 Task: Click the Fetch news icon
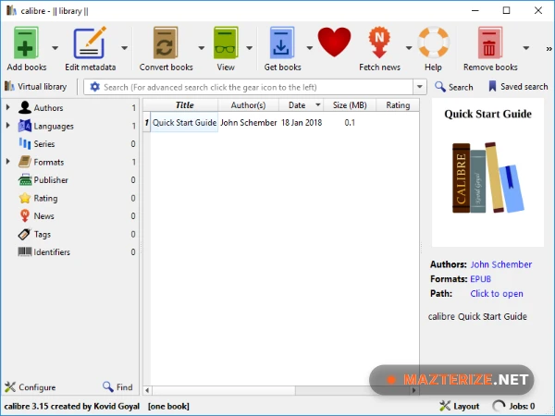pyautogui.click(x=379, y=43)
